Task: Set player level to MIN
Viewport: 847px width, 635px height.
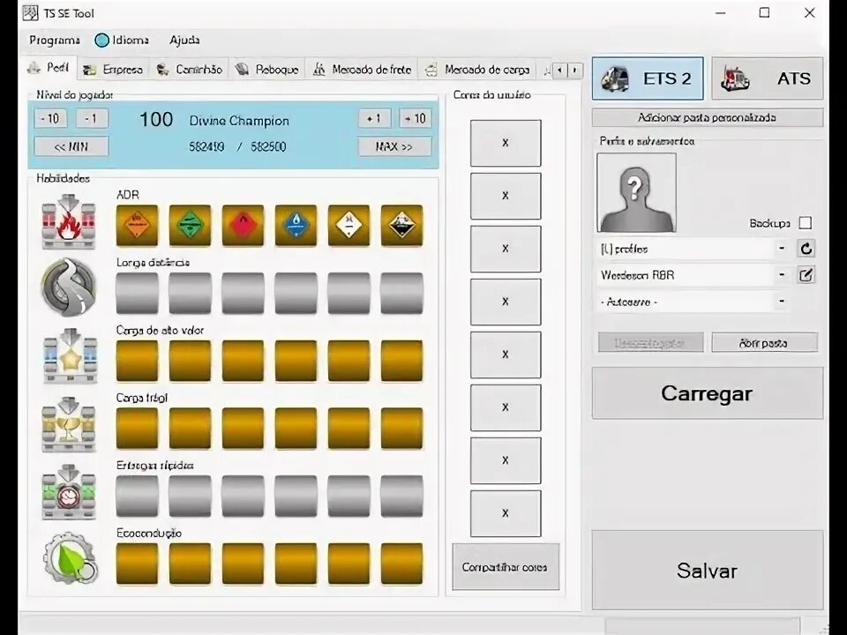Action: [71, 146]
